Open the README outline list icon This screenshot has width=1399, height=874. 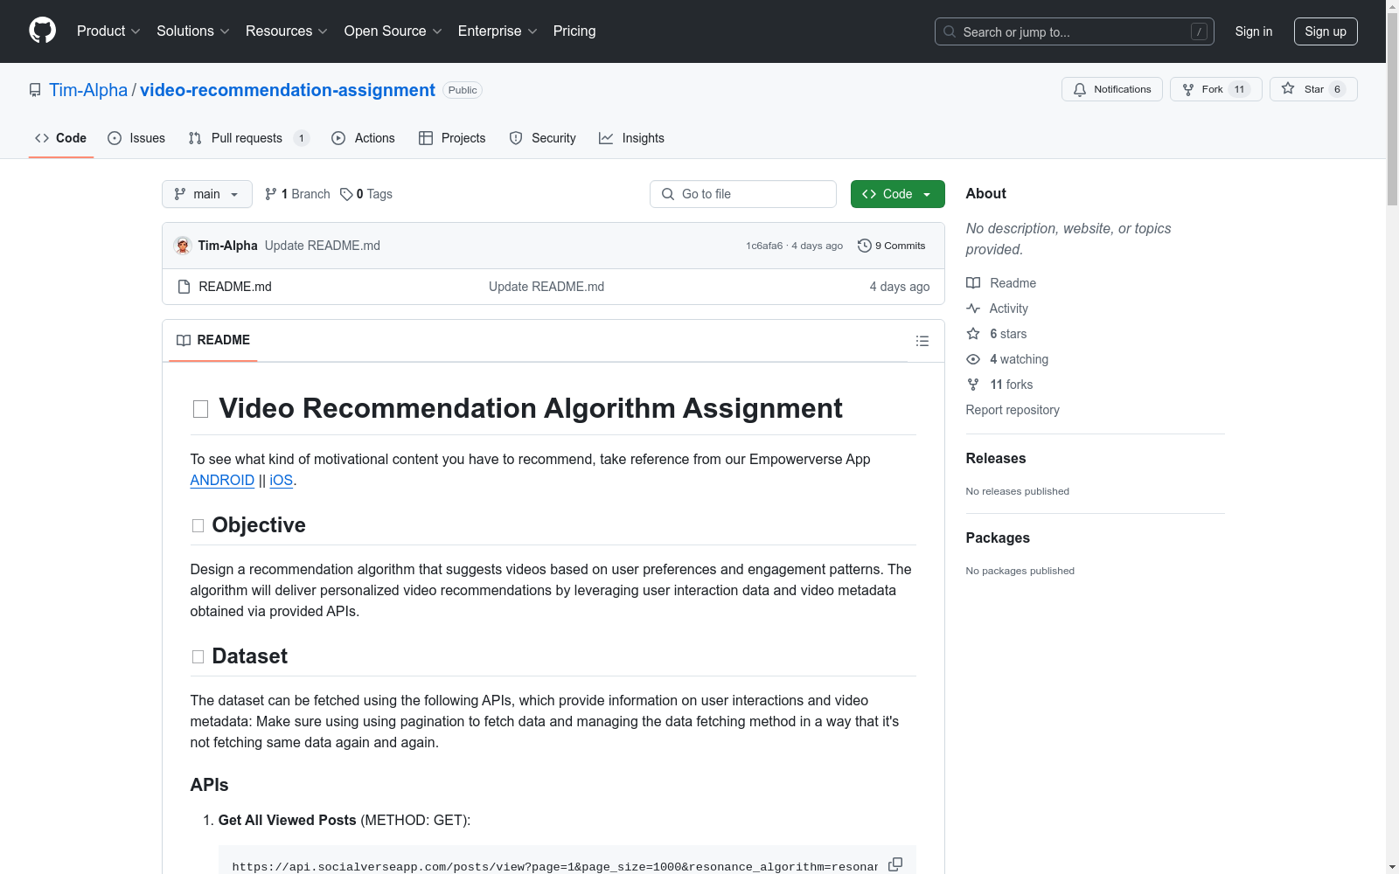922,341
